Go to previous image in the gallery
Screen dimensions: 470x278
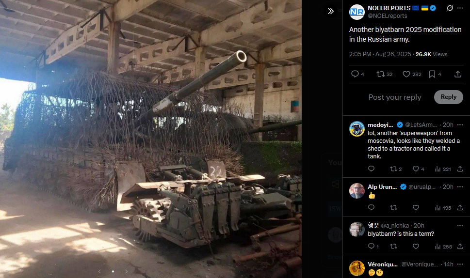[x=99, y=271]
